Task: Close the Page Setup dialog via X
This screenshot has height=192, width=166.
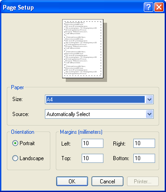Action: 159,7
